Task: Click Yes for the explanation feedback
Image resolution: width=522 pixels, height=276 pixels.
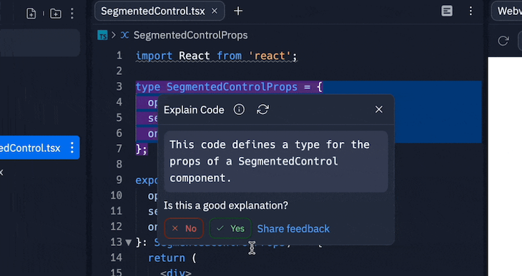Action: (230, 228)
